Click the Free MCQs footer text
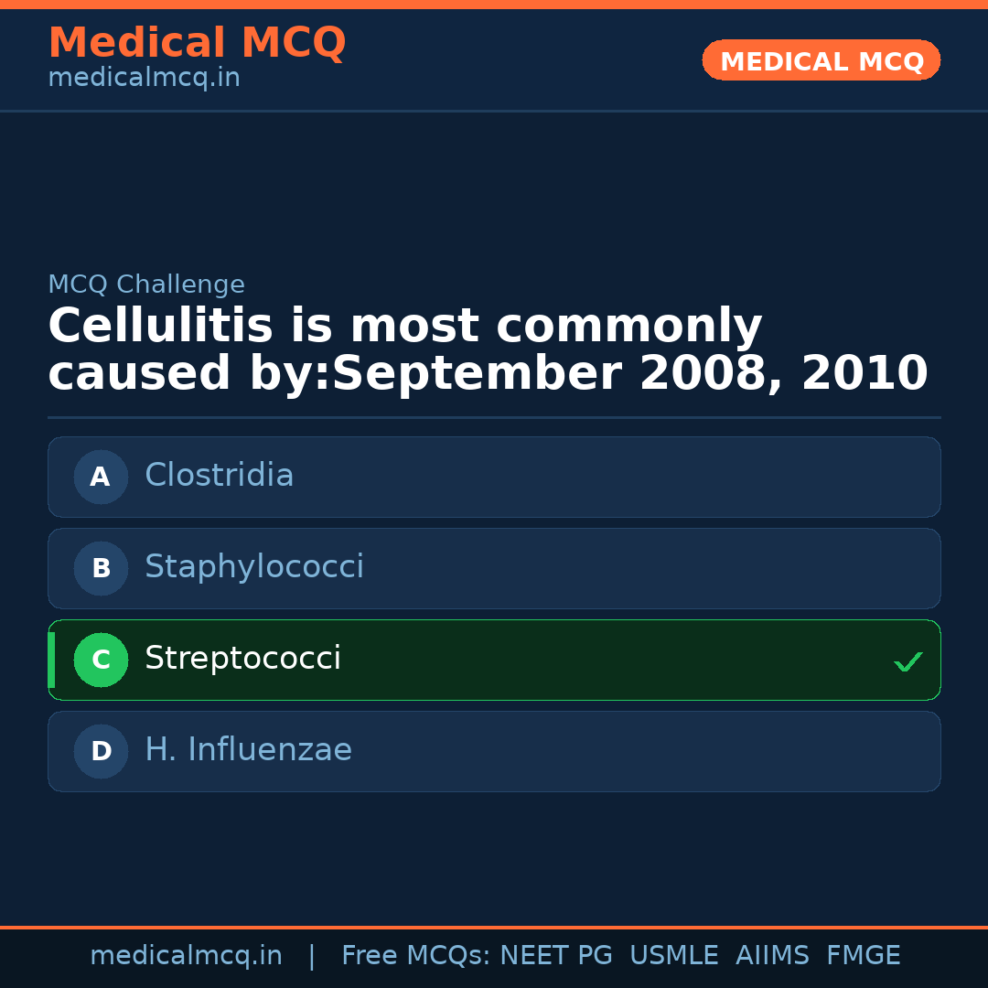 click(x=415, y=956)
